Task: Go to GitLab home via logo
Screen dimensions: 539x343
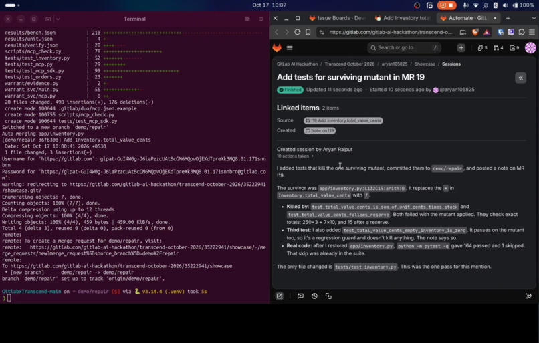Action: pos(277,47)
